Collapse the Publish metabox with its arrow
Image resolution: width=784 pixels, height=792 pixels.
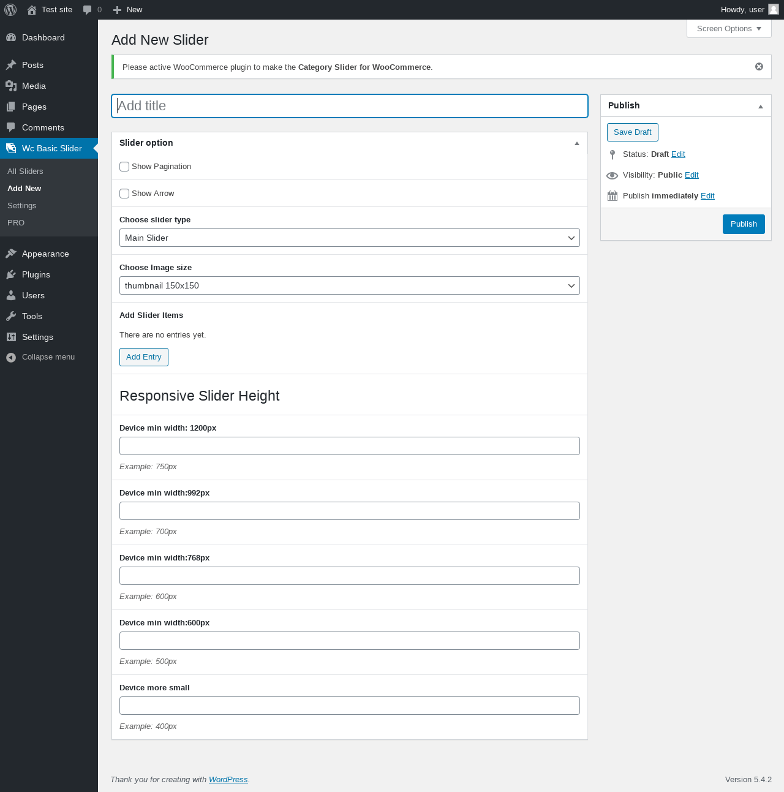pyautogui.click(x=761, y=106)
